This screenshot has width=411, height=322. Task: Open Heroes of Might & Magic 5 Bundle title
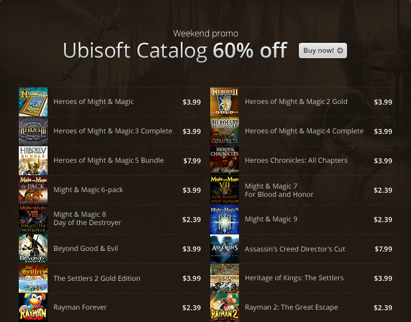(x=109, y=160)
